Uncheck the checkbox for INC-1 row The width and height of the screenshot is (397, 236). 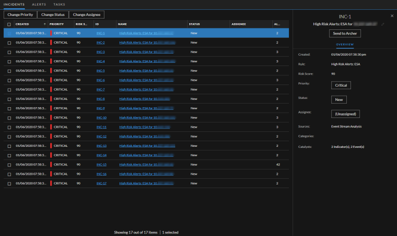[9, 33]
